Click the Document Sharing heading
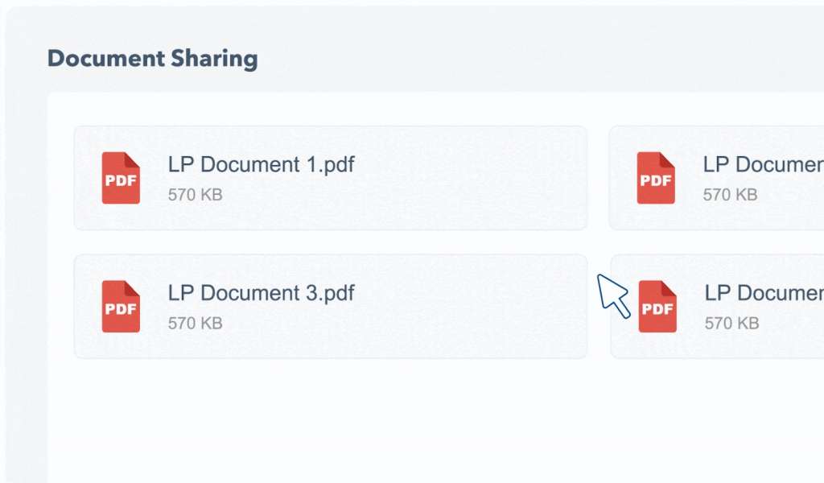The image size is (824, 483). click(152, 59)
